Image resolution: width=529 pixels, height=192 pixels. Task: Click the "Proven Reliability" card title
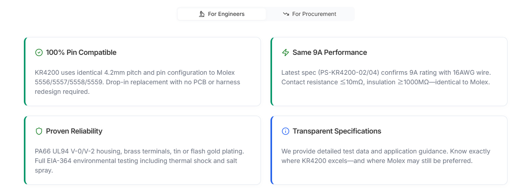coord(74,131)
